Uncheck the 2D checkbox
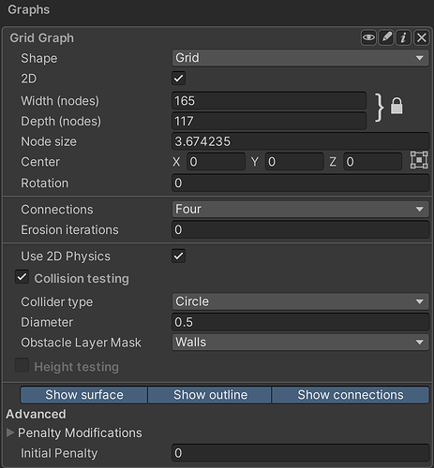The height and width of the screenshot is (468, 434). 178,78
